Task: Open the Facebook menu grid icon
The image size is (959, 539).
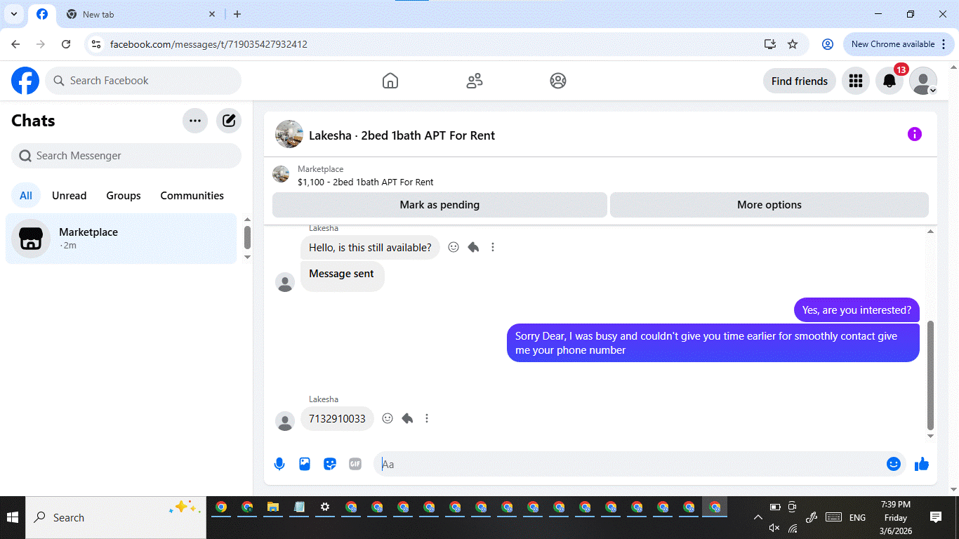Action: 856,81
